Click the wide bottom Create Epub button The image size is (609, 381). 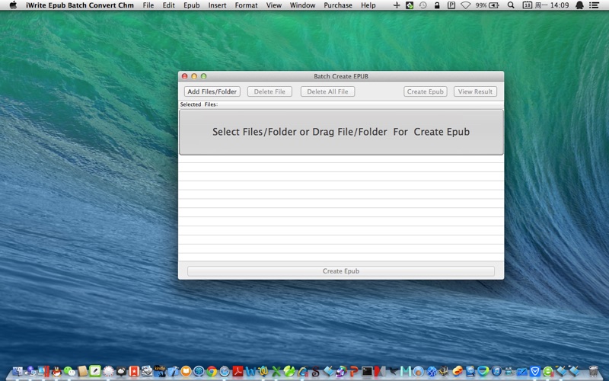click(x=340, y=271)
